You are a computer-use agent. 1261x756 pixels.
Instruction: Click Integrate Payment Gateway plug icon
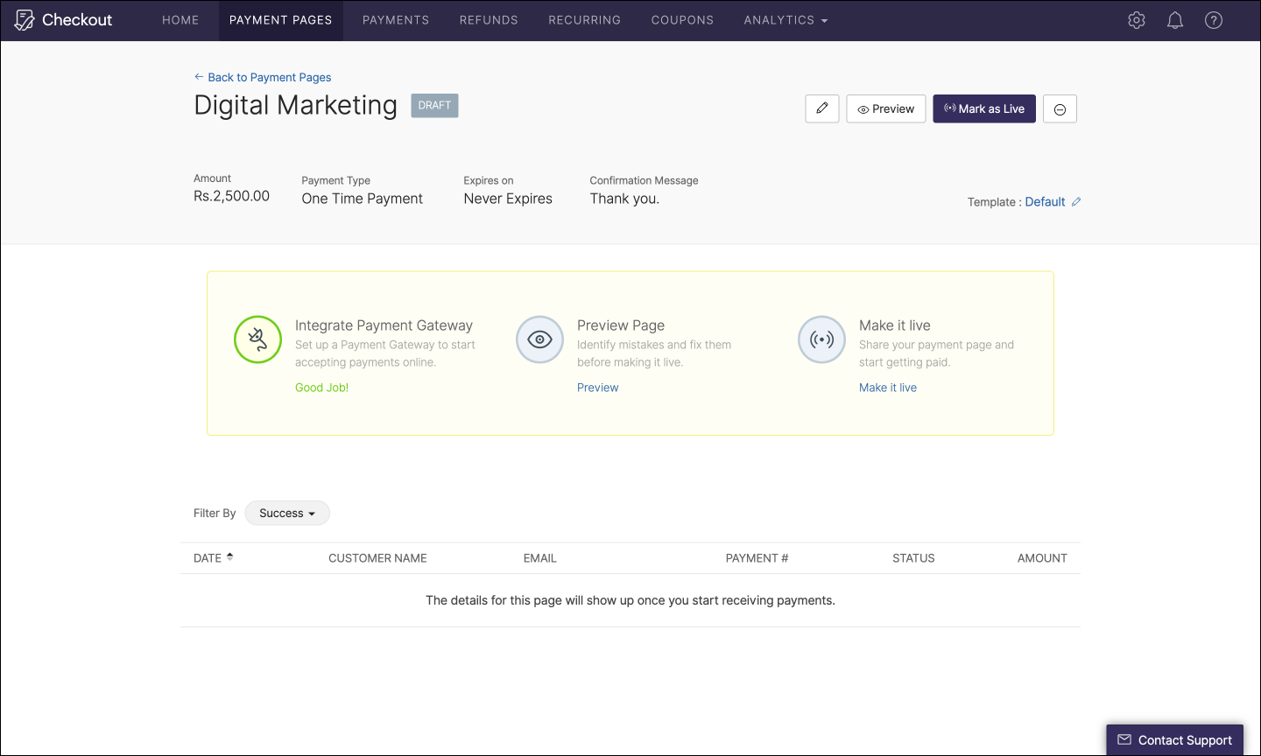point(257,339)
